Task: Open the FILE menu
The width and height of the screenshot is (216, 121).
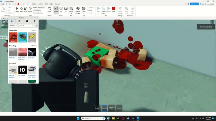Action: (x=3, y=4)
